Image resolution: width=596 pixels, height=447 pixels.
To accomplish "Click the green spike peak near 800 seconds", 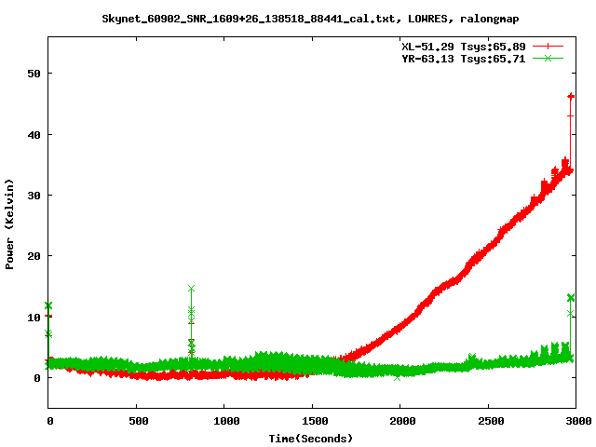I will (191, 289).
